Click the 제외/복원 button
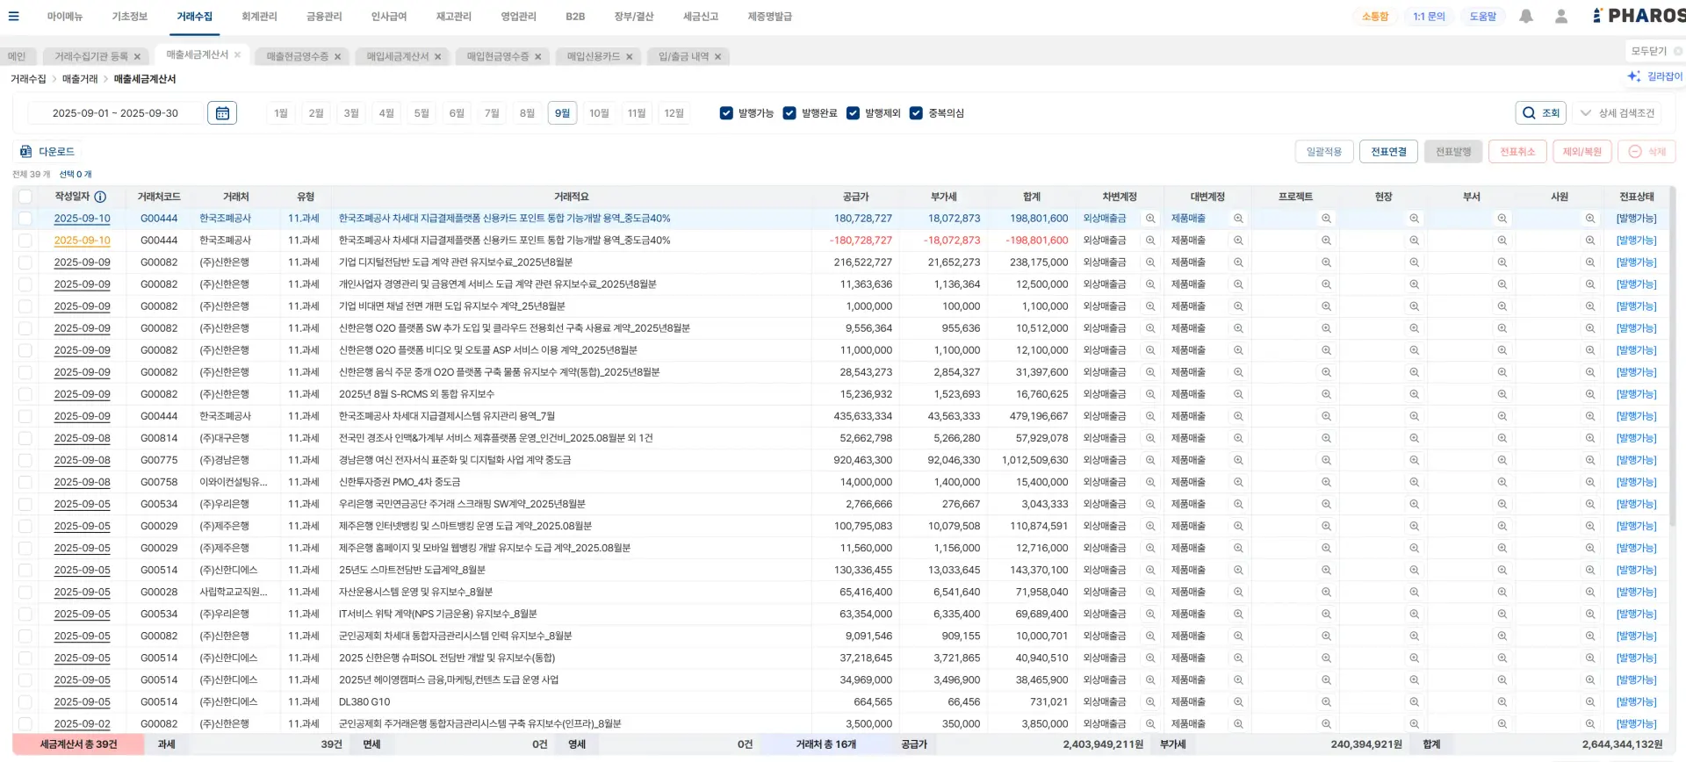Screen dimensions: 1686x762 1582,152
